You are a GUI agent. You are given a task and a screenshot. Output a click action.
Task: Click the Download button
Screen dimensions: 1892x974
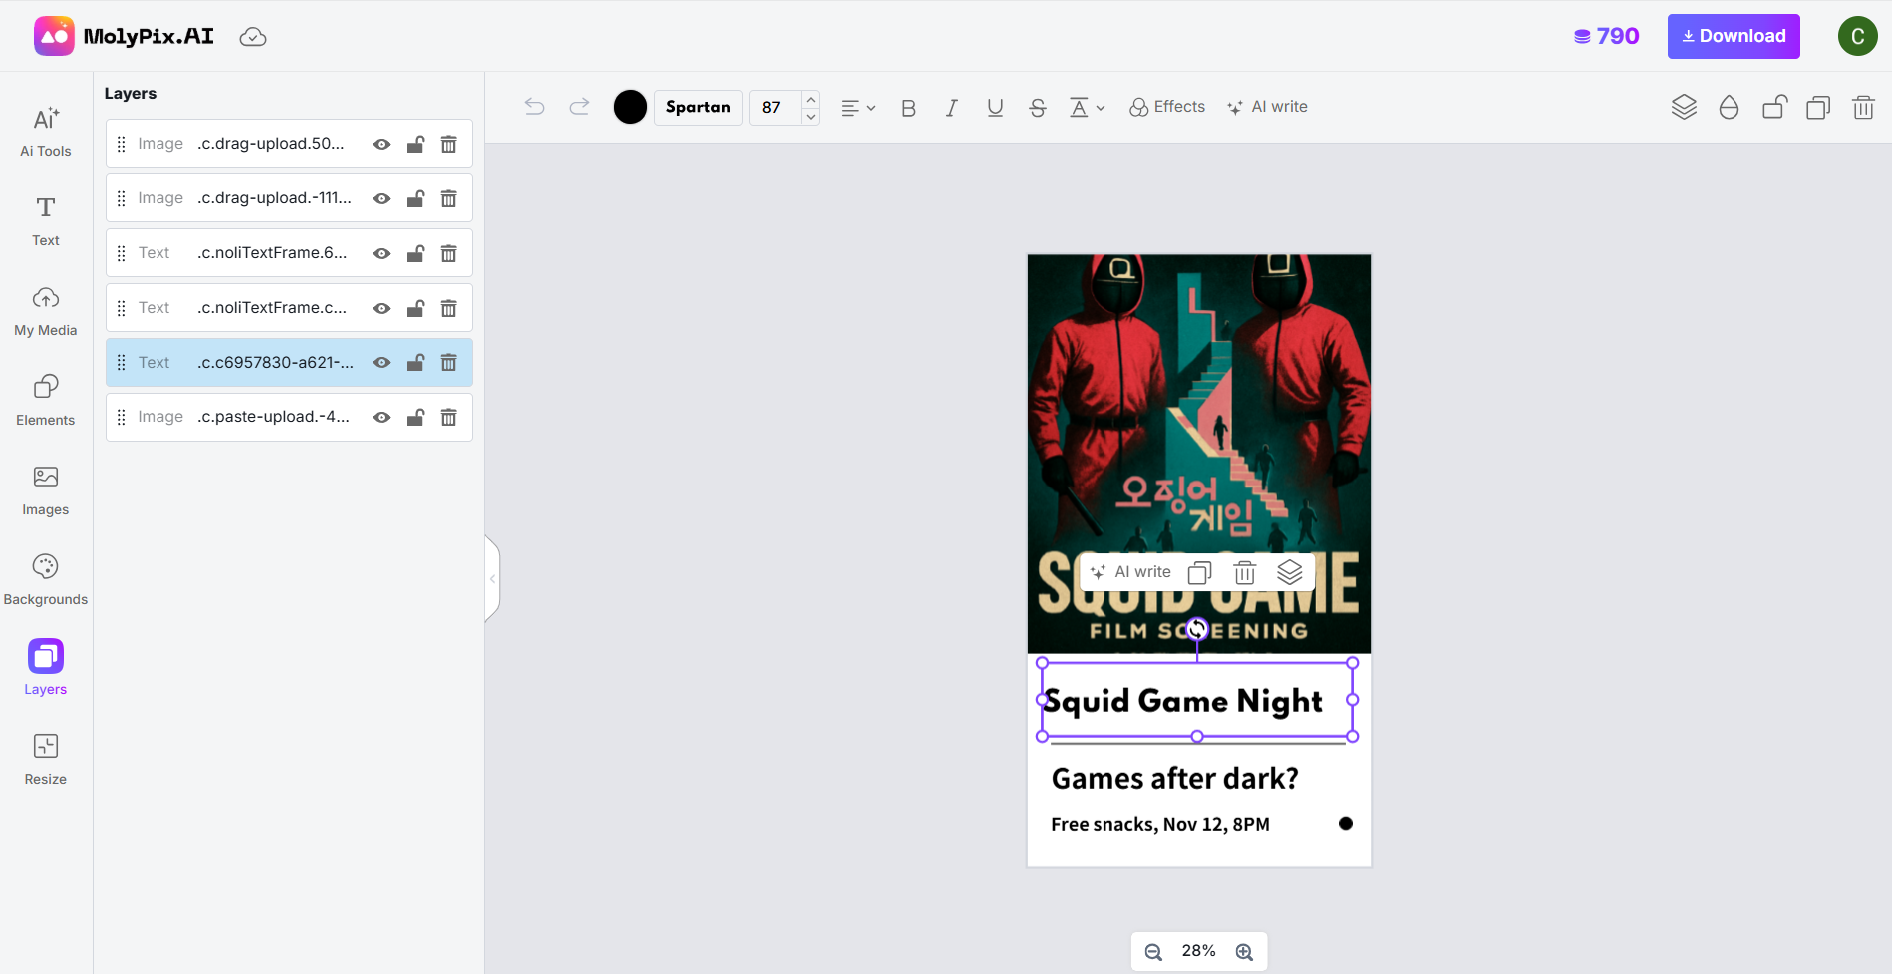coord(1734,36)
